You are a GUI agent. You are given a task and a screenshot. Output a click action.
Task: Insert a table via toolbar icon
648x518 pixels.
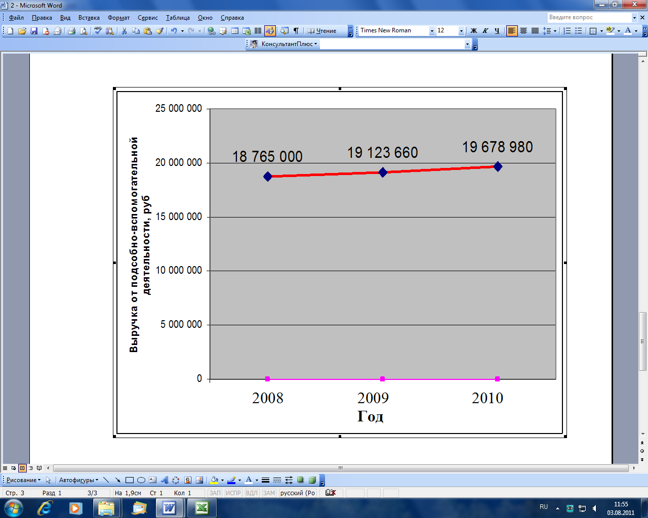coord(235,31)
